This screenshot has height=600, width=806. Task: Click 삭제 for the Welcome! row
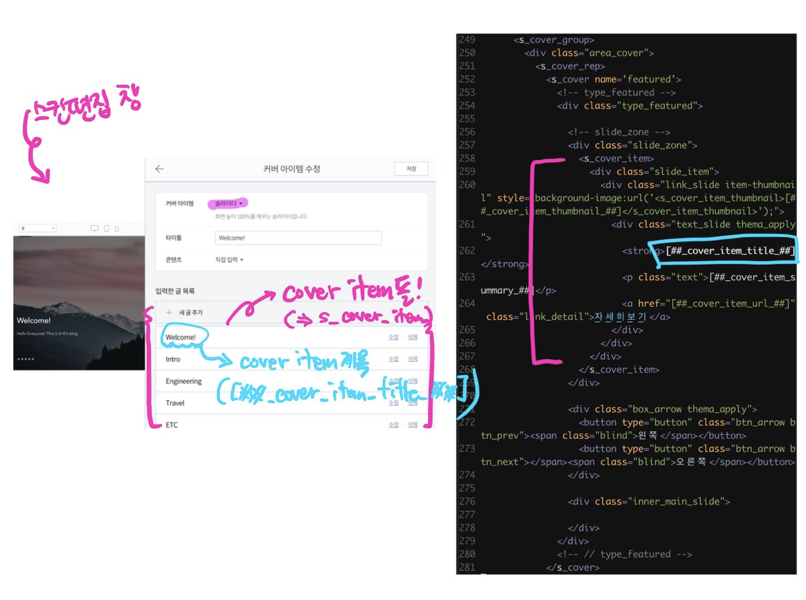[412, 337]
